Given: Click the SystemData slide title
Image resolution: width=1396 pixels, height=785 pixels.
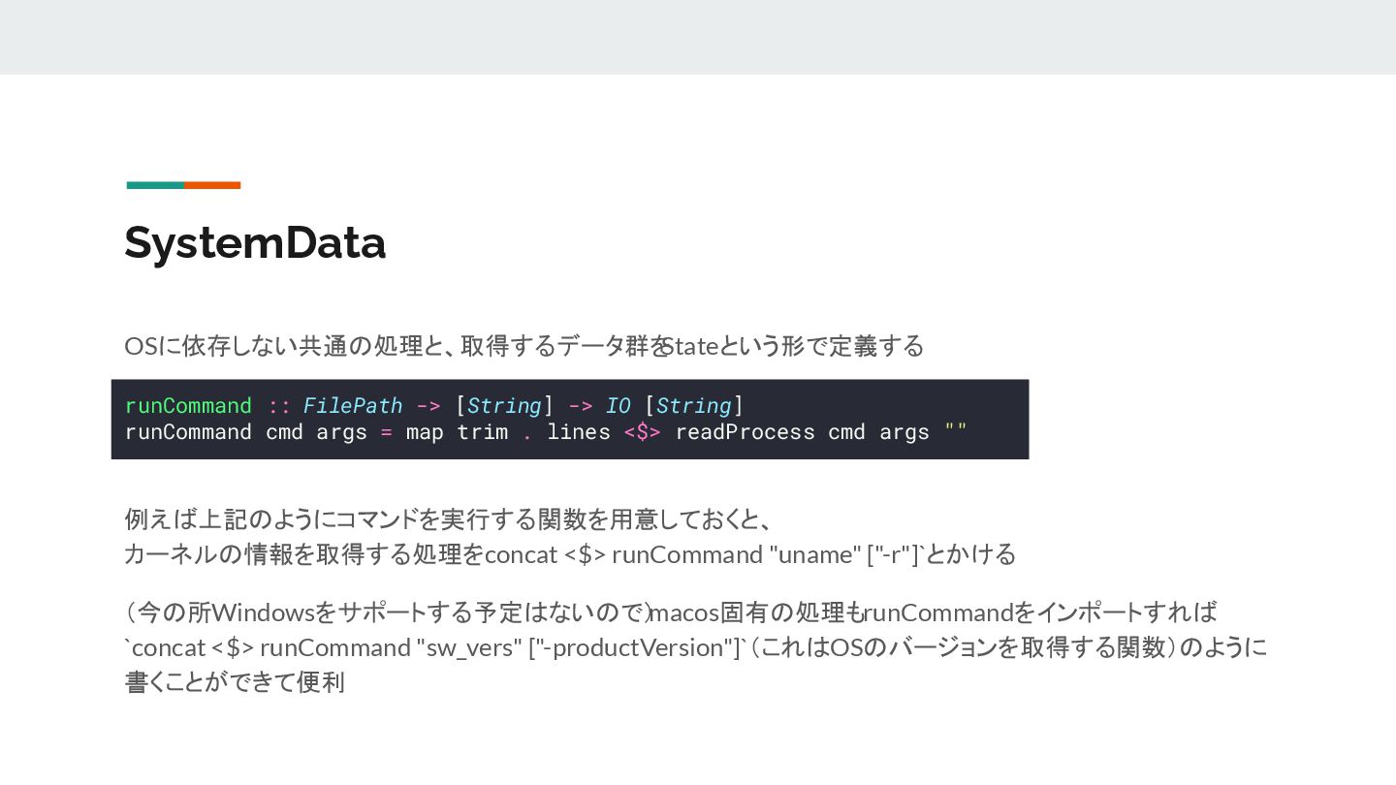Looking at the screenshot, I should pos(255,242).
